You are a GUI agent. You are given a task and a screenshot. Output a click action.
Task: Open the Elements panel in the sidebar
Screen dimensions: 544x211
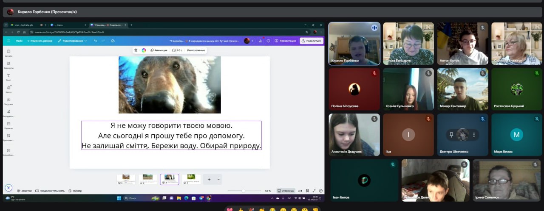tap(8, 65)
